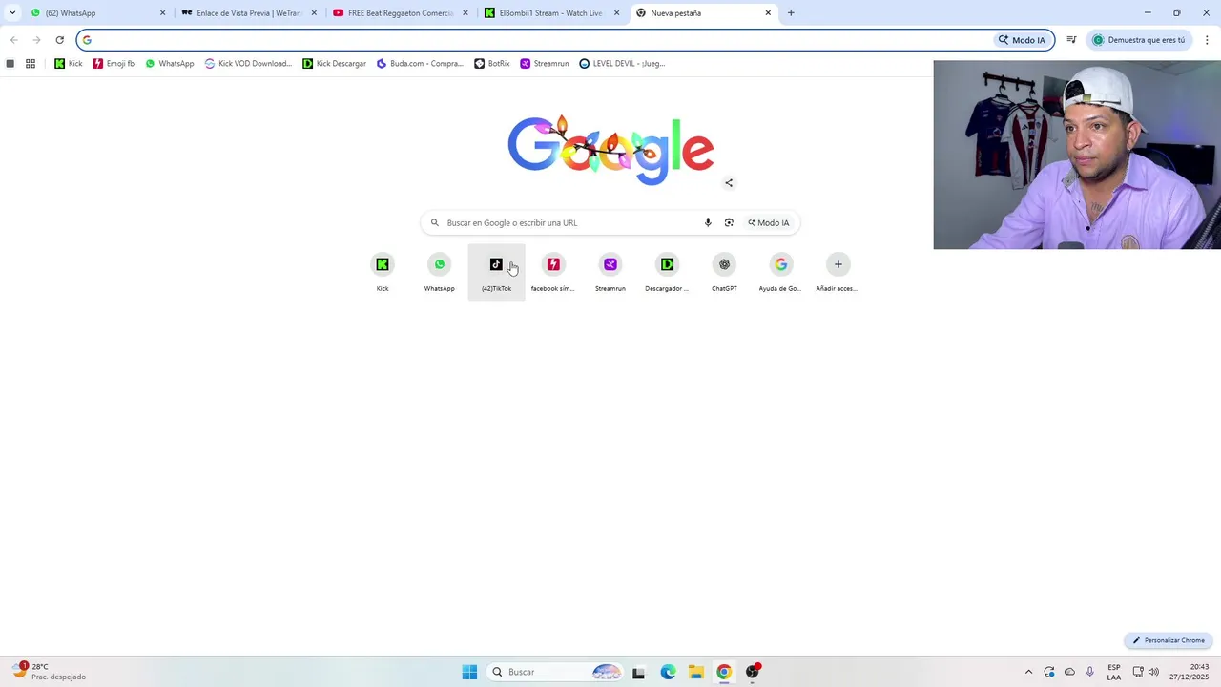Viewport: 1221px width, 687px height.
Task: Open the WhatsApp shortcut tile
Action: (x=439, y=272)
